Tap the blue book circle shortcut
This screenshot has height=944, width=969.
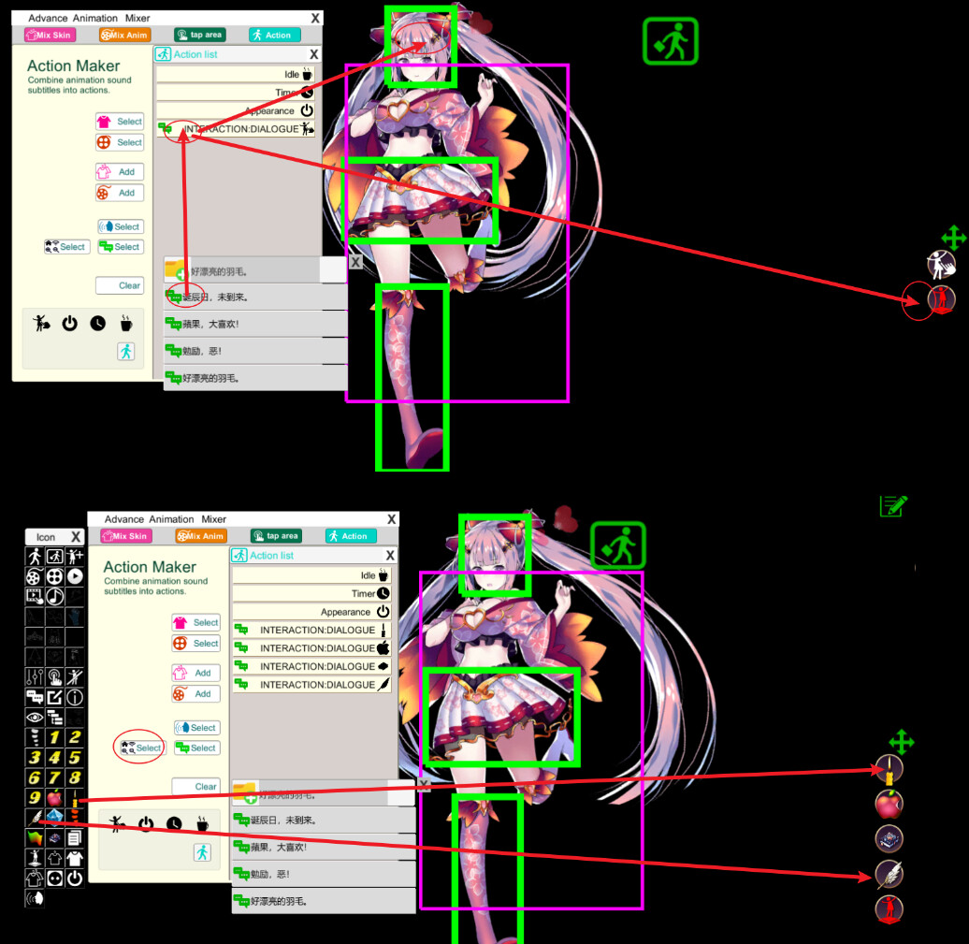pyautogui.click(x=889, y=839)
